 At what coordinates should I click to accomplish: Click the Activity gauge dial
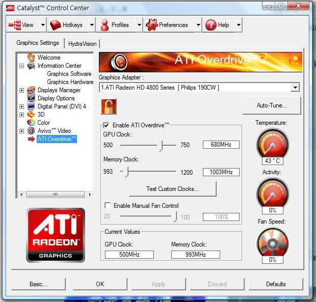(273, 193)
